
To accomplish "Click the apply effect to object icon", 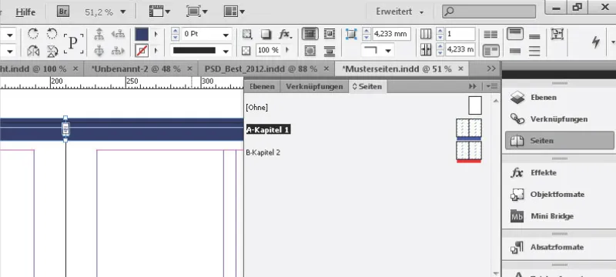I will [x=246, y=35].
